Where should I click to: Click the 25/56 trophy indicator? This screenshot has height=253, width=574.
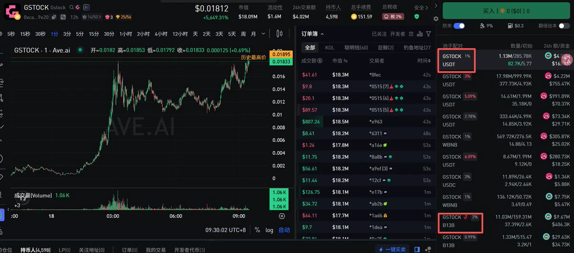pos(124,17)
